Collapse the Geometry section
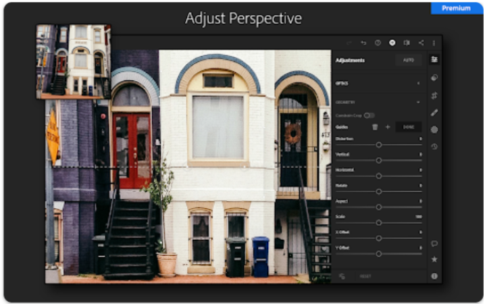This screenshot has width=485, height=304. click(x=418, y=102)
